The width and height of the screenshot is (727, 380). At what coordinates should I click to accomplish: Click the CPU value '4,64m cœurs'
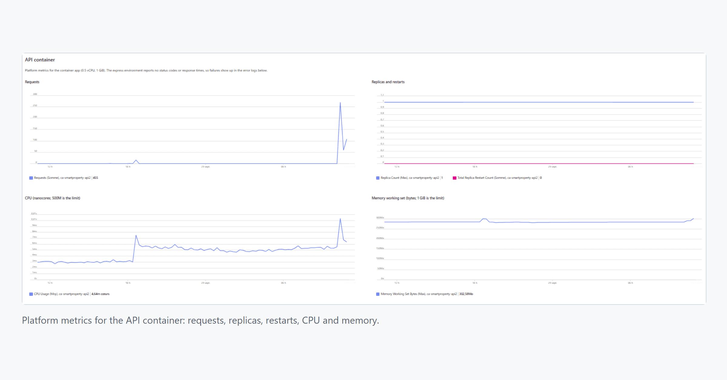pos(100,294)
